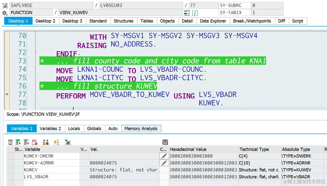Viewport: 327px width, 186px height.
Task: Click the SY-TABIX value field
Action: point(267,12)
